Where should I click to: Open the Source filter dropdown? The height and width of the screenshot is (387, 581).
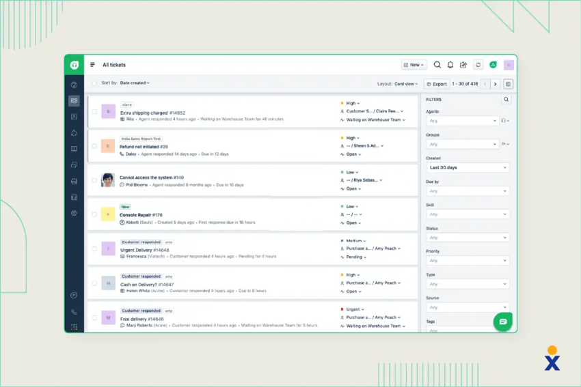point(468,307)
